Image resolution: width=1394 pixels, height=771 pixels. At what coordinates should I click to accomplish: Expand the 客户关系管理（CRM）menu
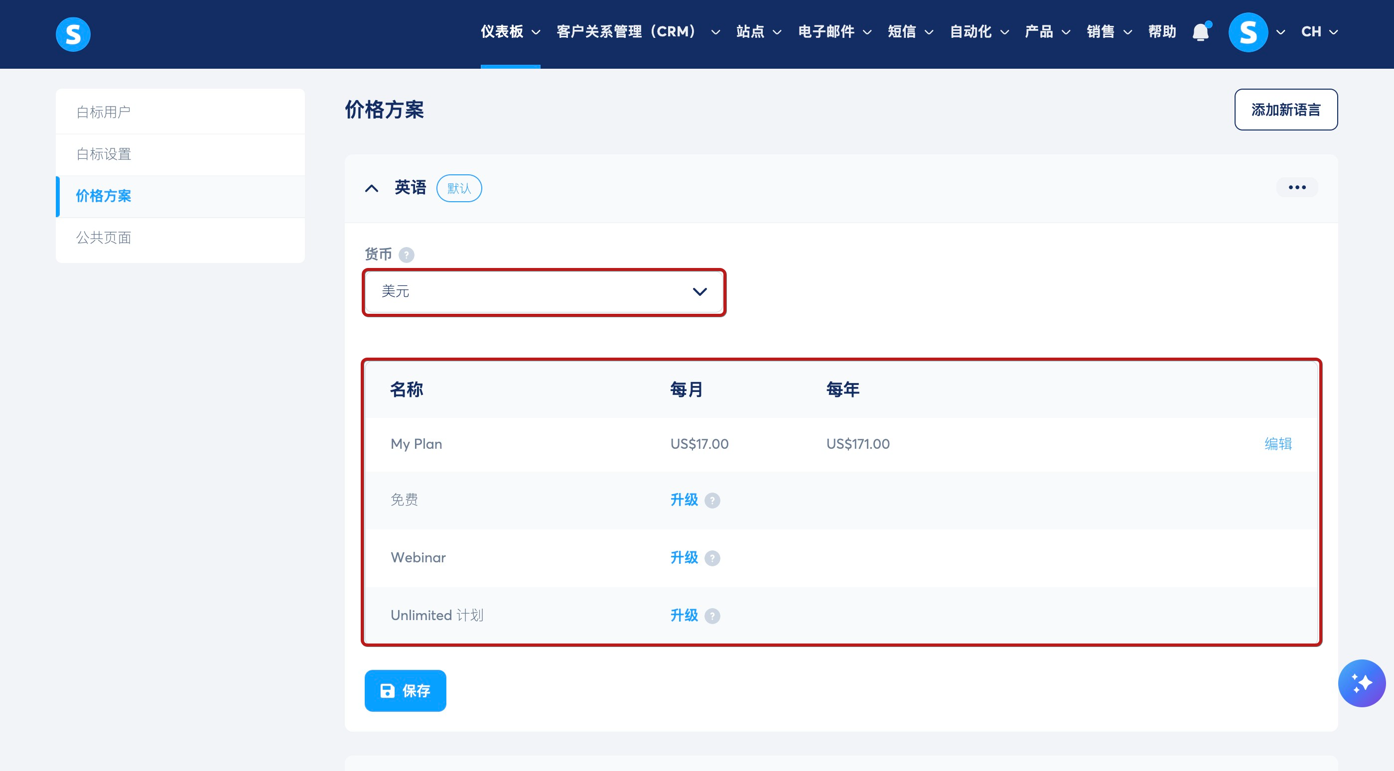638,32
